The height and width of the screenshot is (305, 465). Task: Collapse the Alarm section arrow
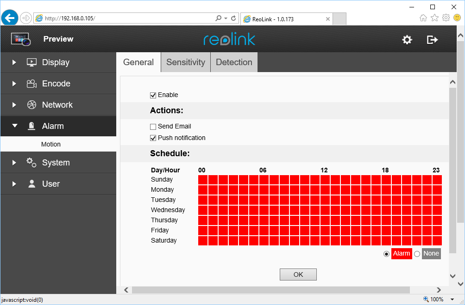coord(14,126)
